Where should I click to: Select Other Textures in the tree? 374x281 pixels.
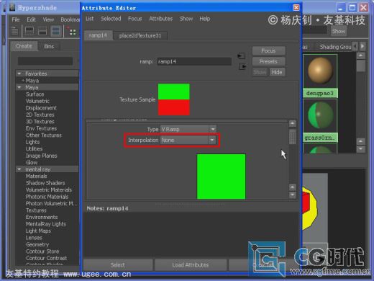point(44,135)
